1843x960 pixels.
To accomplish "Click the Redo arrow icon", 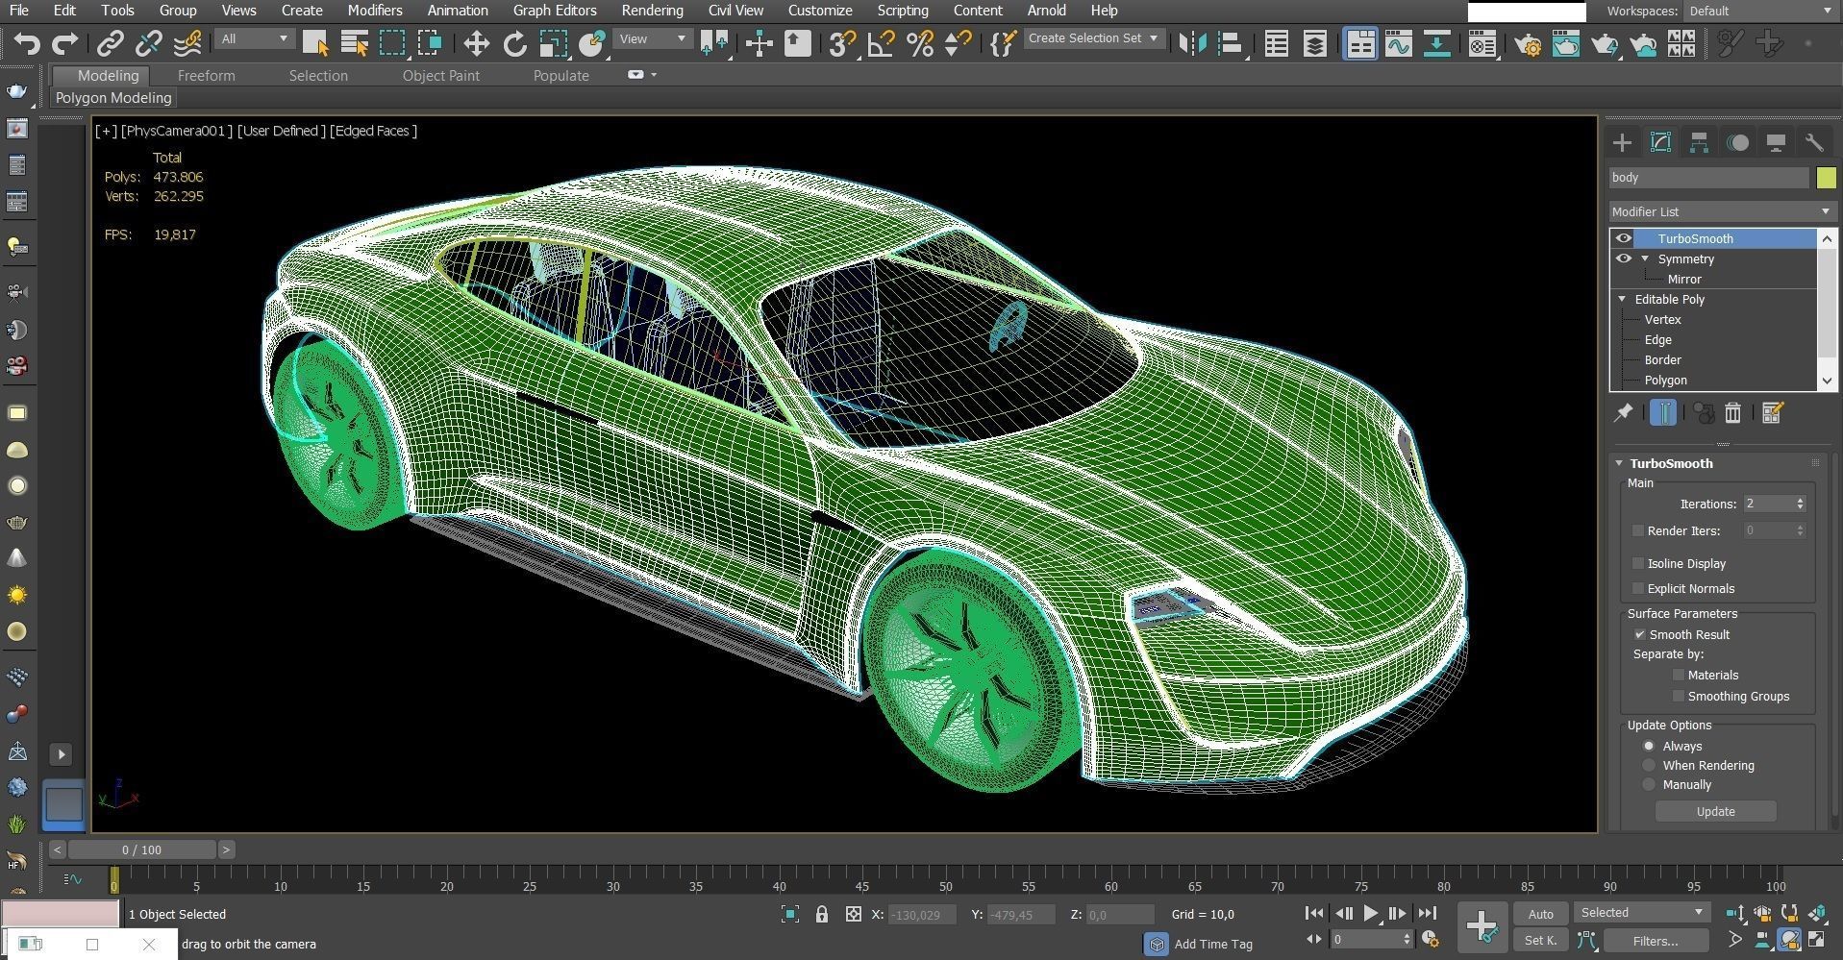I will pyautogui.click(x=64, y=43).
